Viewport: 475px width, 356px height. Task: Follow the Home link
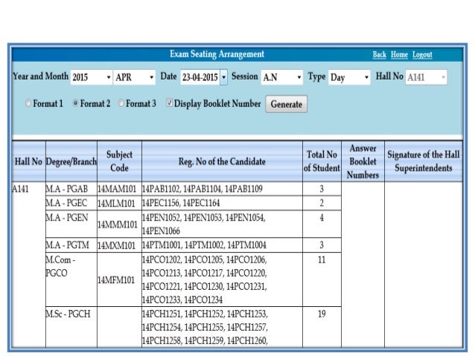tap(399, 54)
